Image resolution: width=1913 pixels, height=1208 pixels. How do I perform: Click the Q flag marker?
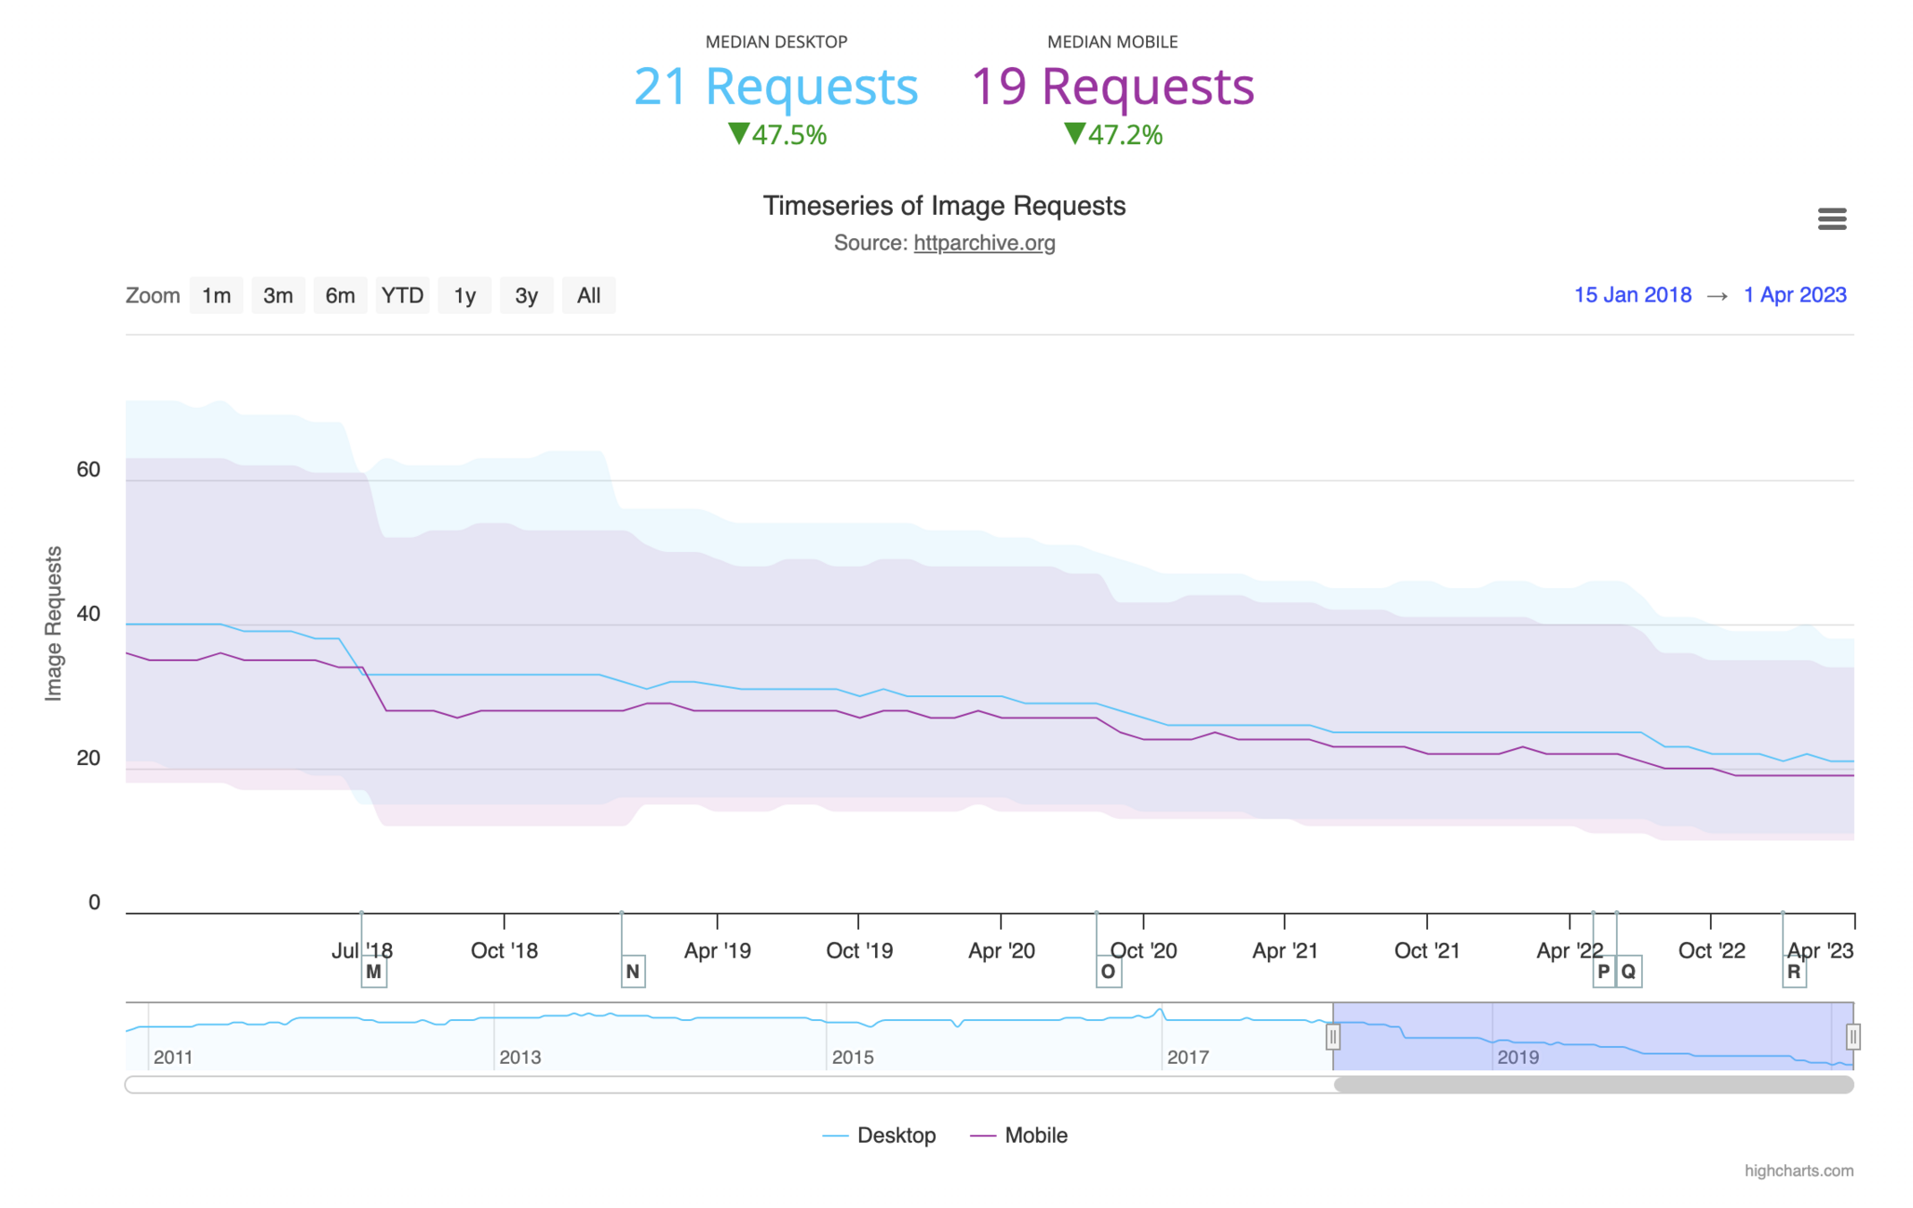tap(1628, 972)
